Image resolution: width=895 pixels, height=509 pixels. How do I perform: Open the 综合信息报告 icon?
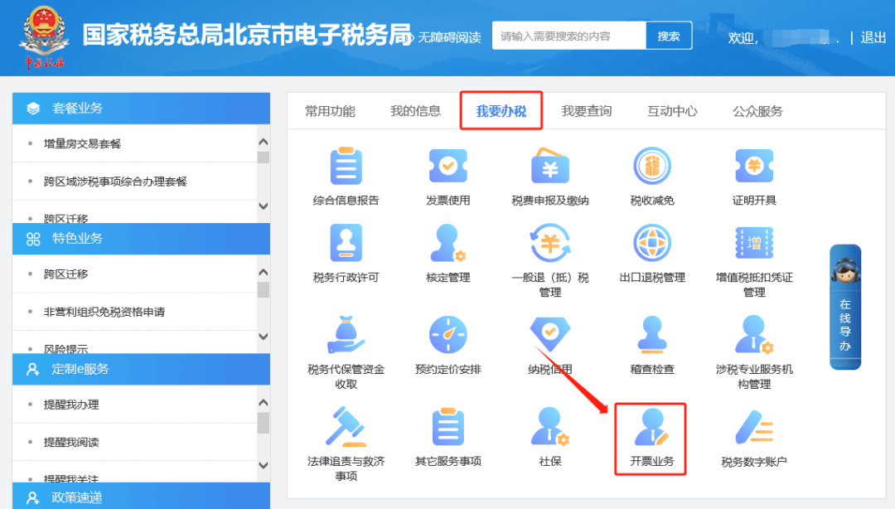(x=346, y=167)
